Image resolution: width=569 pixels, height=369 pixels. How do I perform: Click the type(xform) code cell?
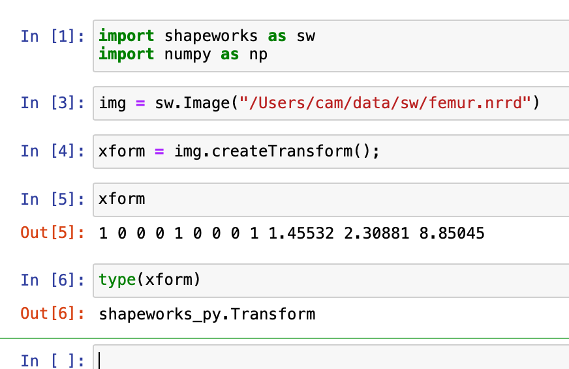(331, 280)
